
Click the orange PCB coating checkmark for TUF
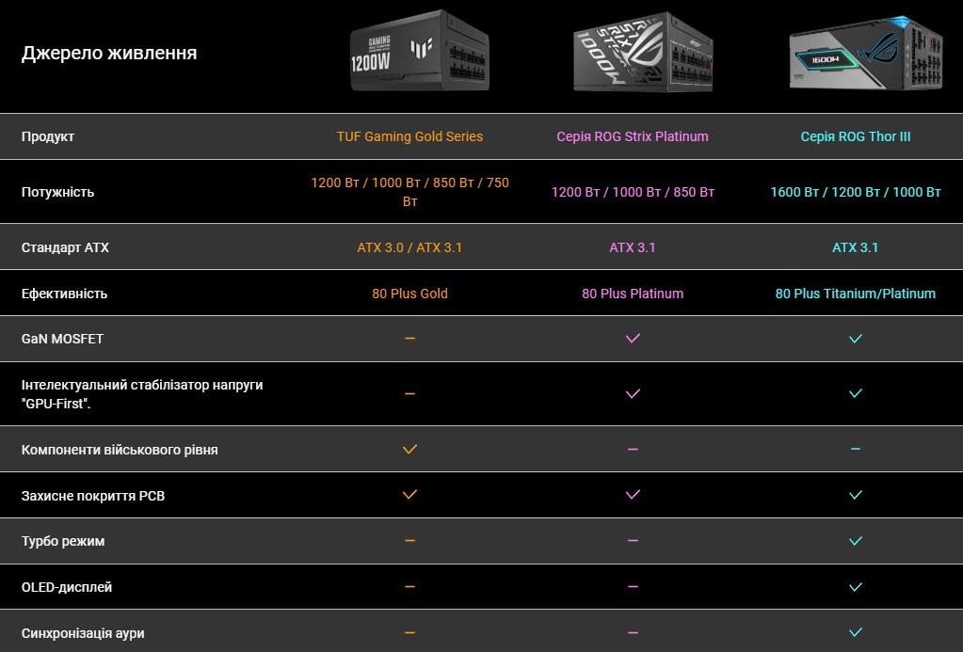409,495
